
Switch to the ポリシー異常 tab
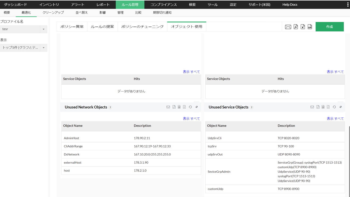pos(72,27)
